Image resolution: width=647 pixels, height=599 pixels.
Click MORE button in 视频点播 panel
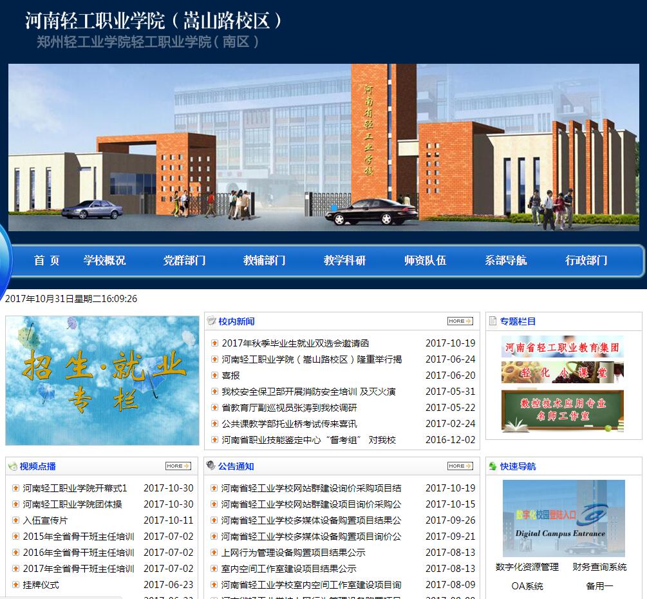click(178, 466)
